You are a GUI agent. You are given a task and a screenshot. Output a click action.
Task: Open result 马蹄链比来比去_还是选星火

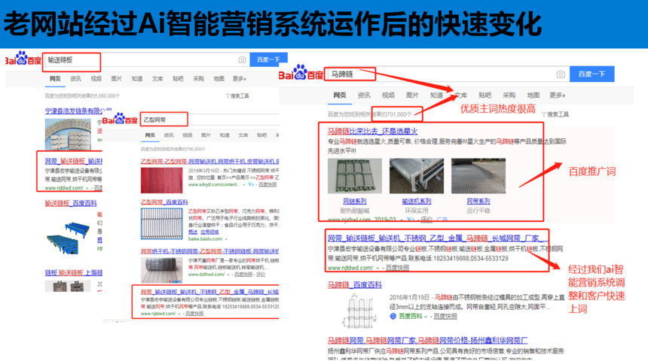(372, 132)
